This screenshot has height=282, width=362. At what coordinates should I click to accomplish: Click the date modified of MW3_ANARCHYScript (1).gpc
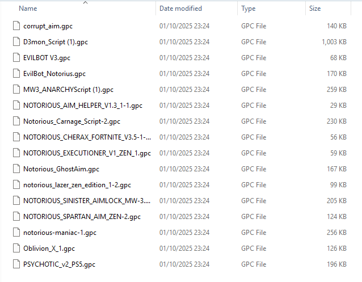pos(184,90)
